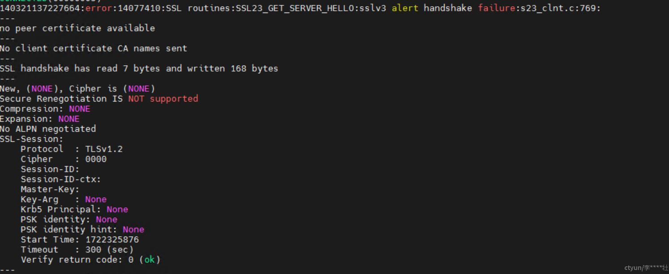
Task: Click the TLSv1.2 protocol value
Action: (104, 149)
